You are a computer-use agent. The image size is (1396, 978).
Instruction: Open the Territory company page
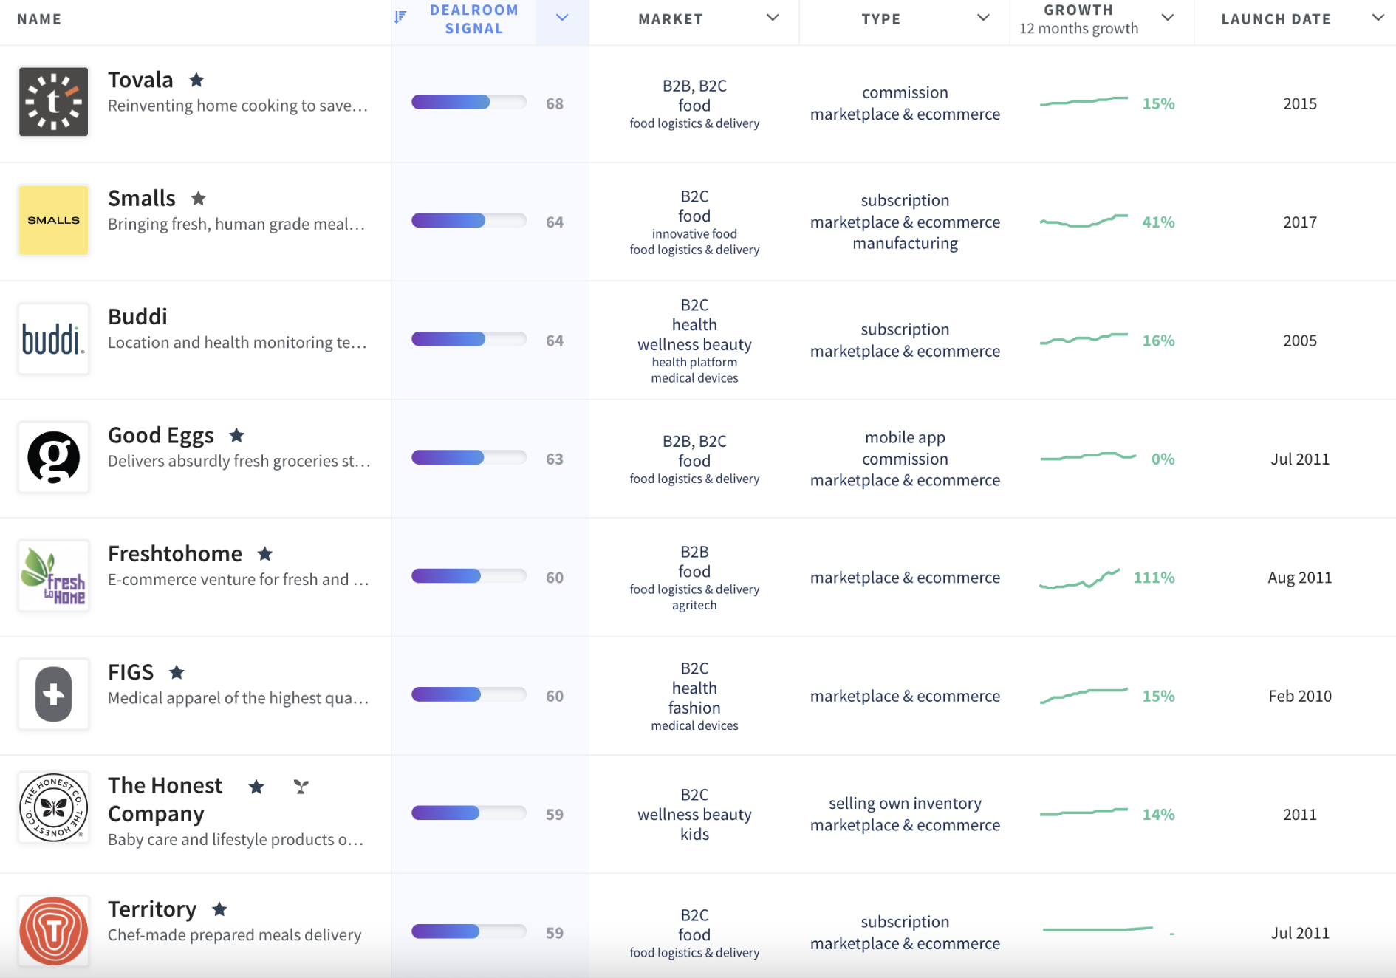pyautogui.click(x=152, y=909)
